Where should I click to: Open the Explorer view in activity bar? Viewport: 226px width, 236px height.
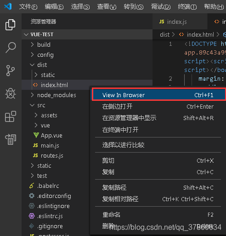coord(11,25)
